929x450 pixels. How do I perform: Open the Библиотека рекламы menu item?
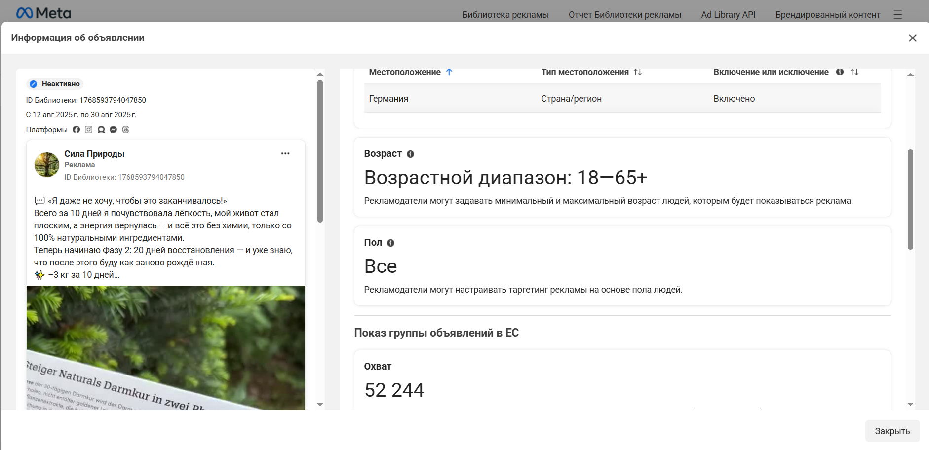click(x=505, y=15)
